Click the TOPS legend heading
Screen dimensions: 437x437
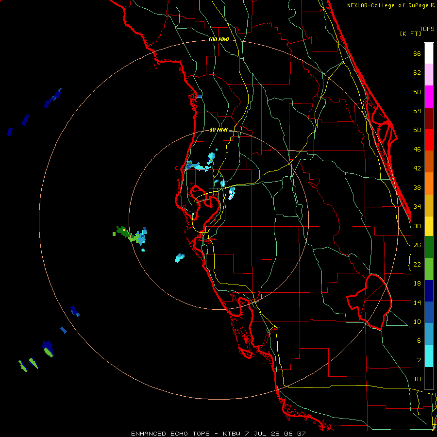click(427, 29)
